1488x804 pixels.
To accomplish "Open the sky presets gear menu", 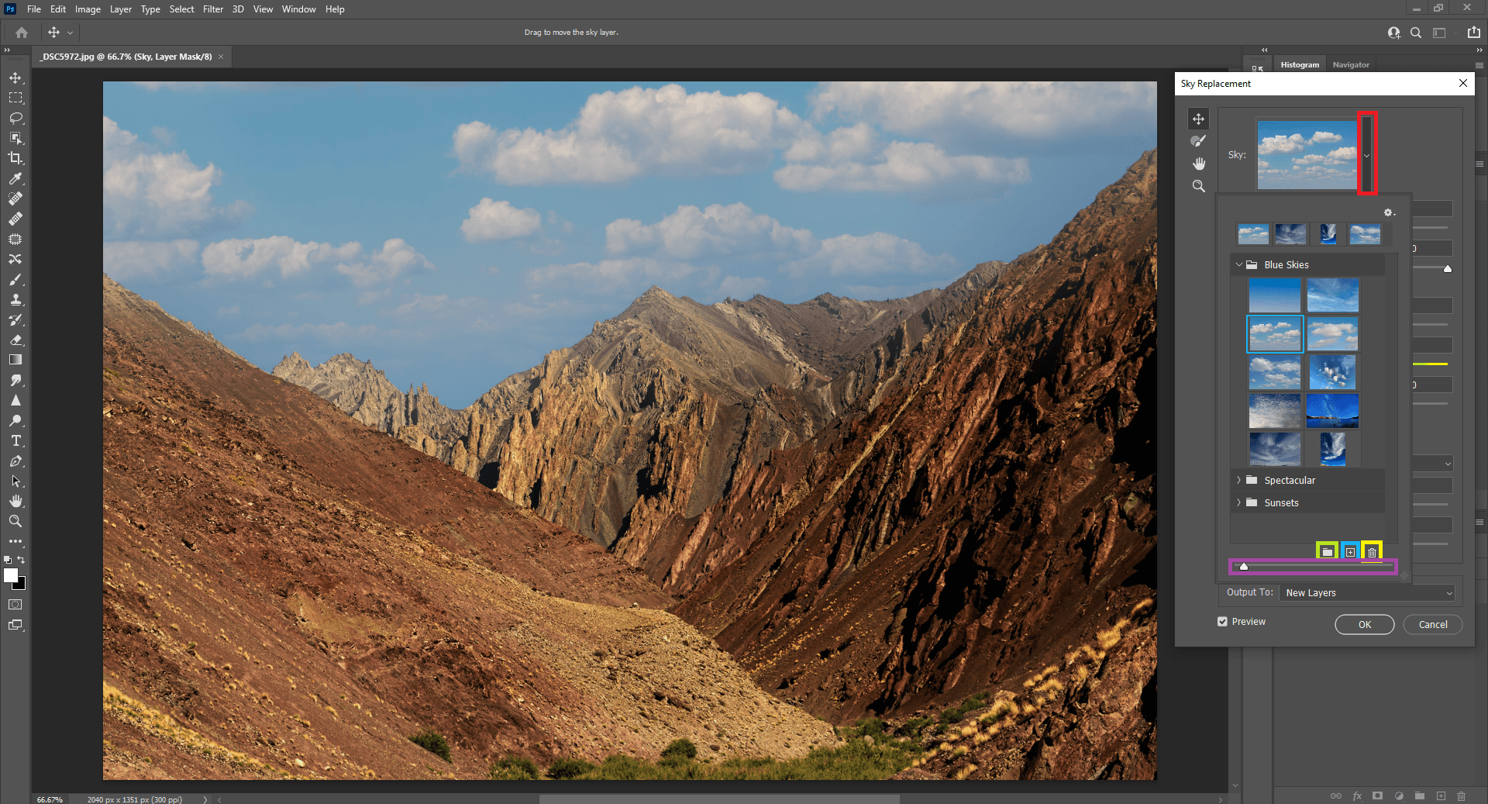I will pos(1389,212).
